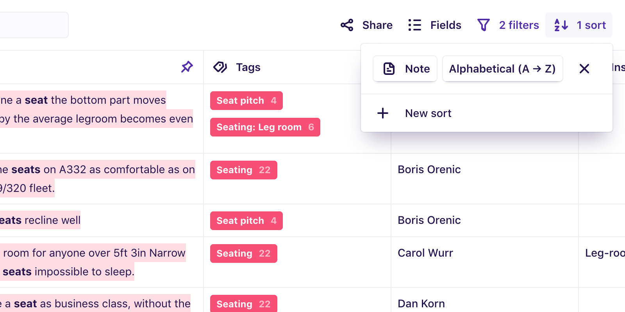The image size is (625, 312).
Task: Select the filter funnel icon
Action: 483,25
